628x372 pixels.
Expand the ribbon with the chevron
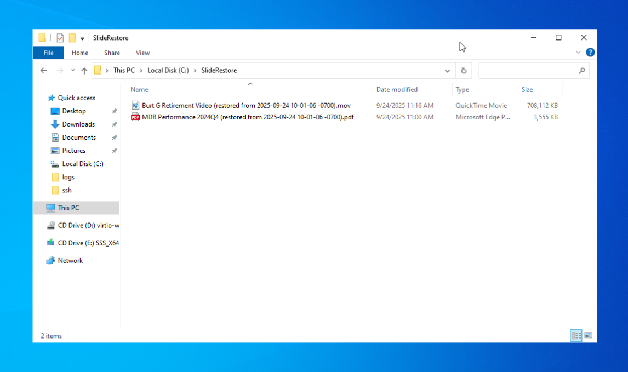click(x=578, y=53)
